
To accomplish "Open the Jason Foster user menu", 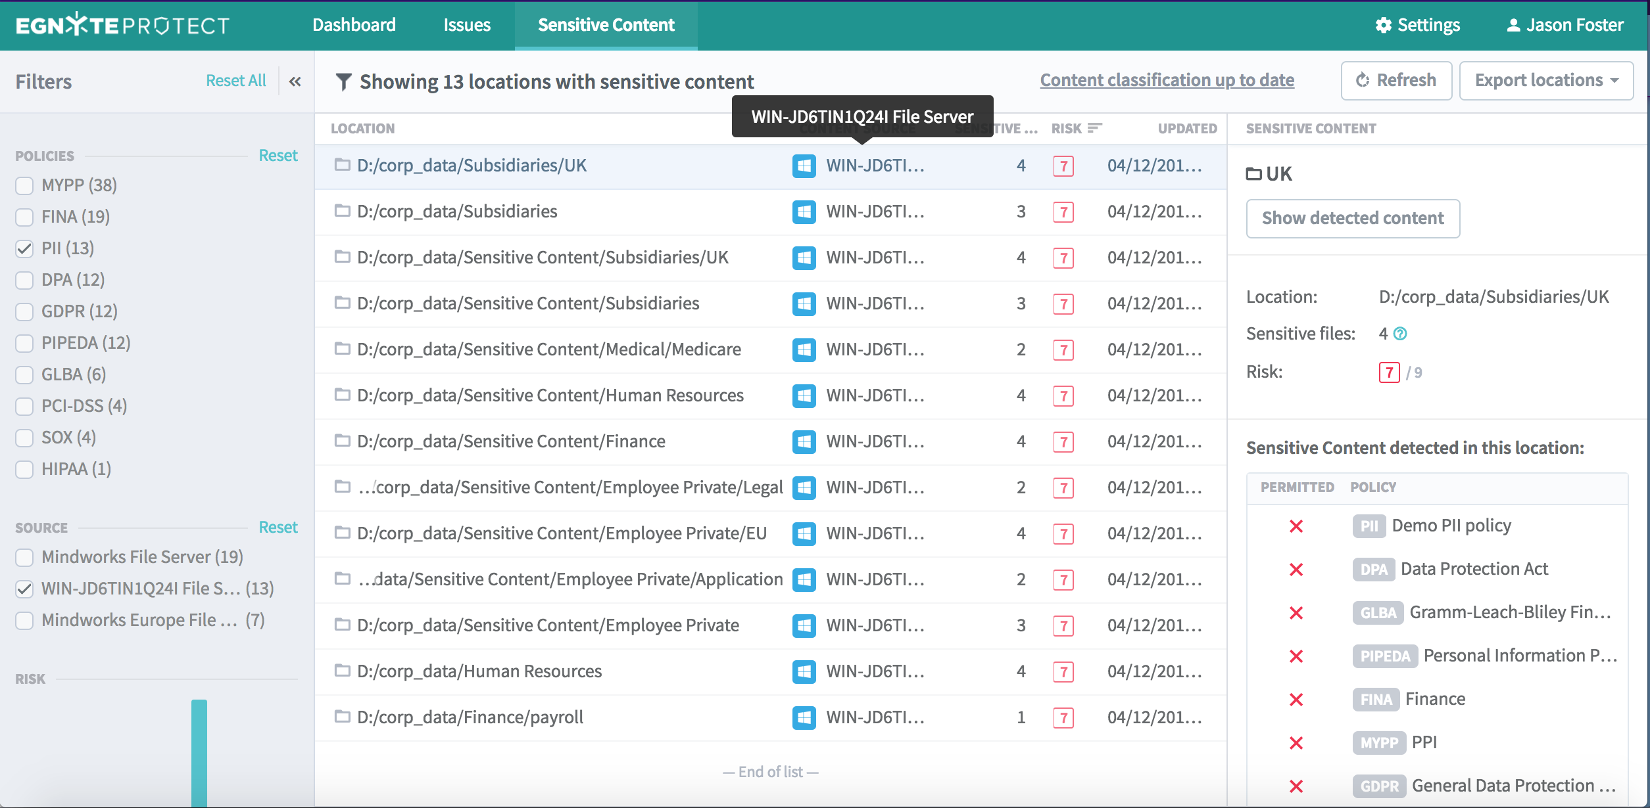I will [x=1565, y=25].
